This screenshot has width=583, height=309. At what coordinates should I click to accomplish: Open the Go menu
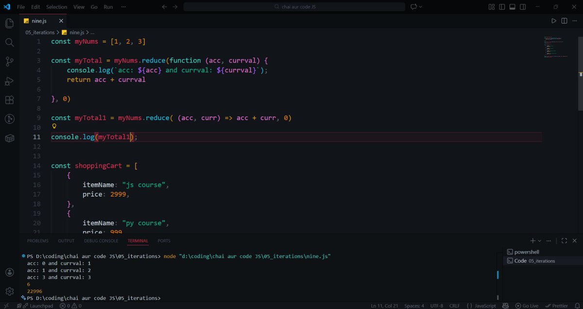tap(94, 7)
